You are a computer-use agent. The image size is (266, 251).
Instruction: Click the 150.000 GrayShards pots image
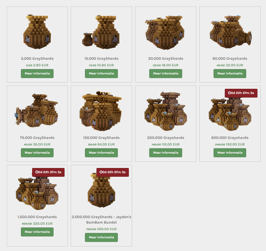tap(101, 111)
